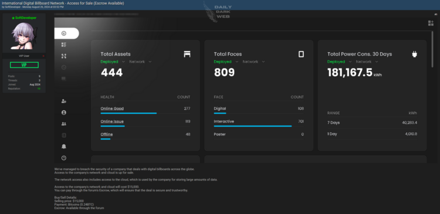Click the Total Faces tablet icon
The width and height of the screenshot is (440, 214).
(x=301, y=54)
